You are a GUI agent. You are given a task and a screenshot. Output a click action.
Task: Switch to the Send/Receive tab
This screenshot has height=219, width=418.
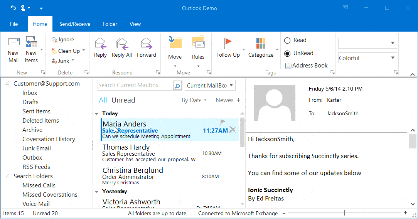point(75,24)
